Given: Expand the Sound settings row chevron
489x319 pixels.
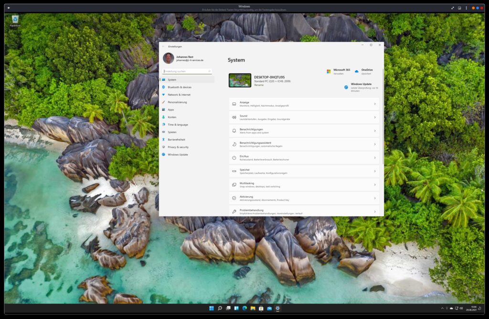Looking at the screenshot, I should (374, 117).
